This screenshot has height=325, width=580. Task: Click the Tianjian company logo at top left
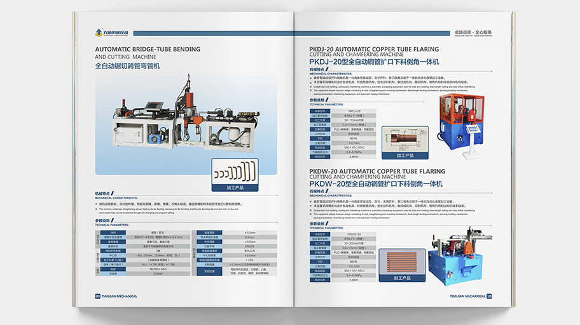coord(111,33)
